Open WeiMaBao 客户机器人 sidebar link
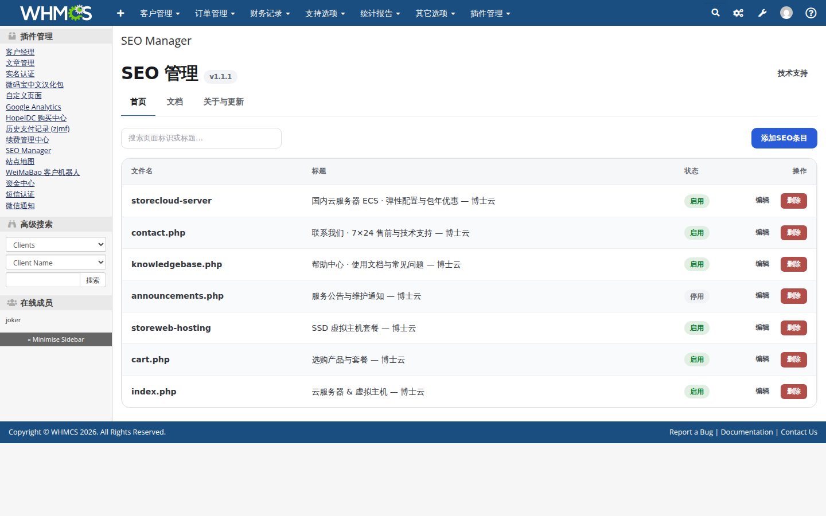This screenshot has height=516, width=826. (42, 172)
